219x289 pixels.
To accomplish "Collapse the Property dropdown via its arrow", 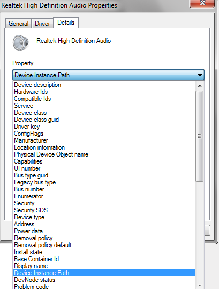I will click(x=200, y=75).
